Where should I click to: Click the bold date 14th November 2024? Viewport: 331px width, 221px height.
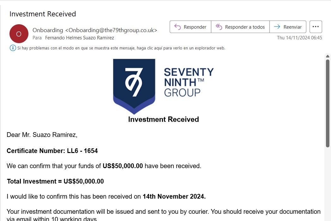tap(174, 197)
